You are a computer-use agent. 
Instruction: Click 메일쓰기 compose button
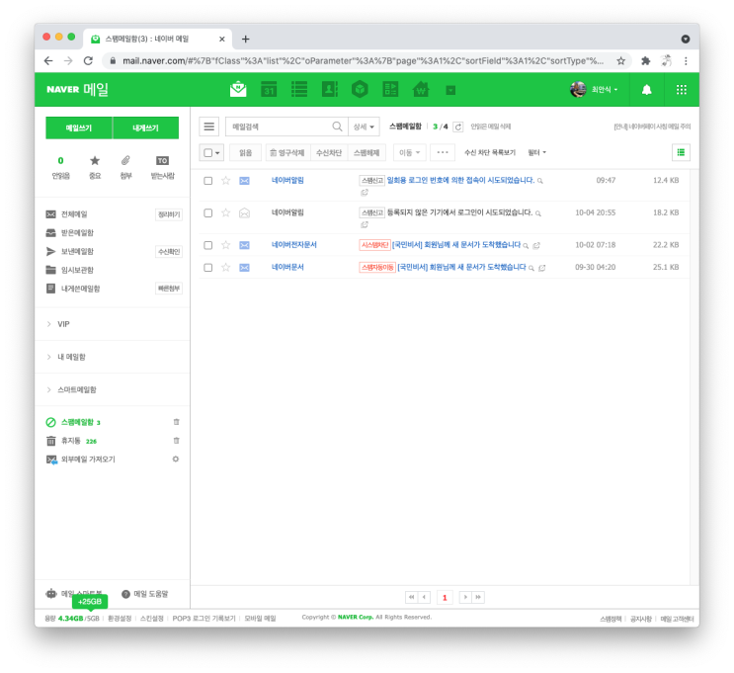click(x=79, y=127)
